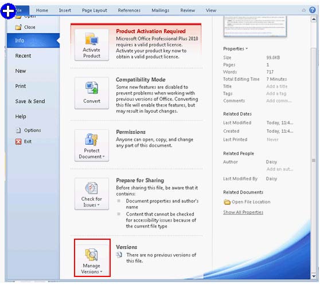
Task: Select Recent in the Backstage menu
Action: click(23, 56)
